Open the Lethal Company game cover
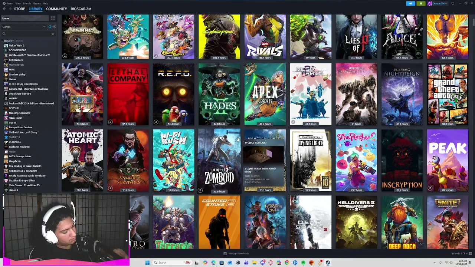 click(128, 94)
